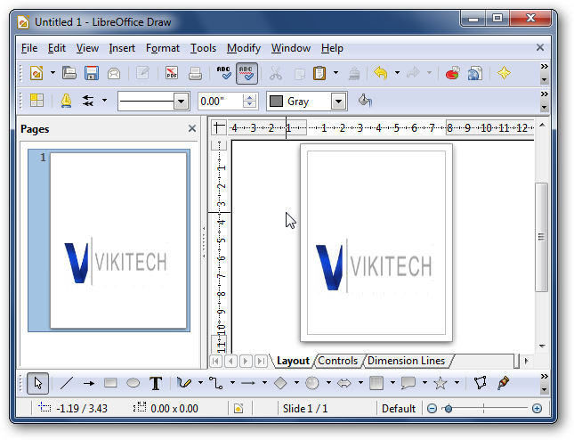Click the vertical scrollbar thumb
Image resolution: width=574 pixels, height=440 pixels.
(x=542, y=237)
